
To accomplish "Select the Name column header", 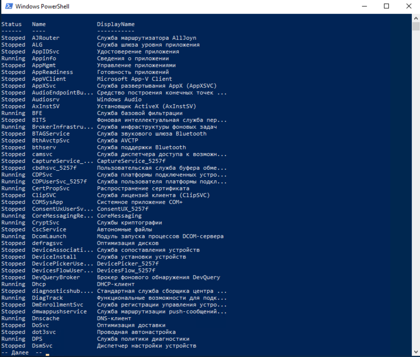I will click(x=38, y=24).
